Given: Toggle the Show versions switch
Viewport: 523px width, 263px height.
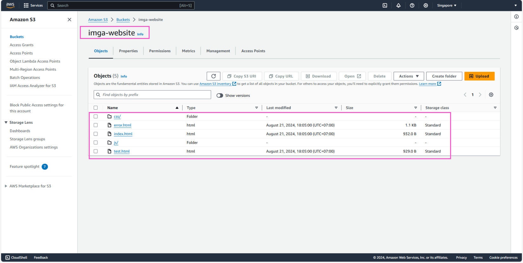Looking at the screenshot, I should click(220, 96).
